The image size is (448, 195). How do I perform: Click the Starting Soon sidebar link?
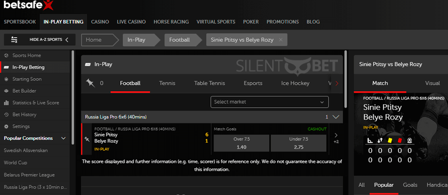click(x=27, y=79)
